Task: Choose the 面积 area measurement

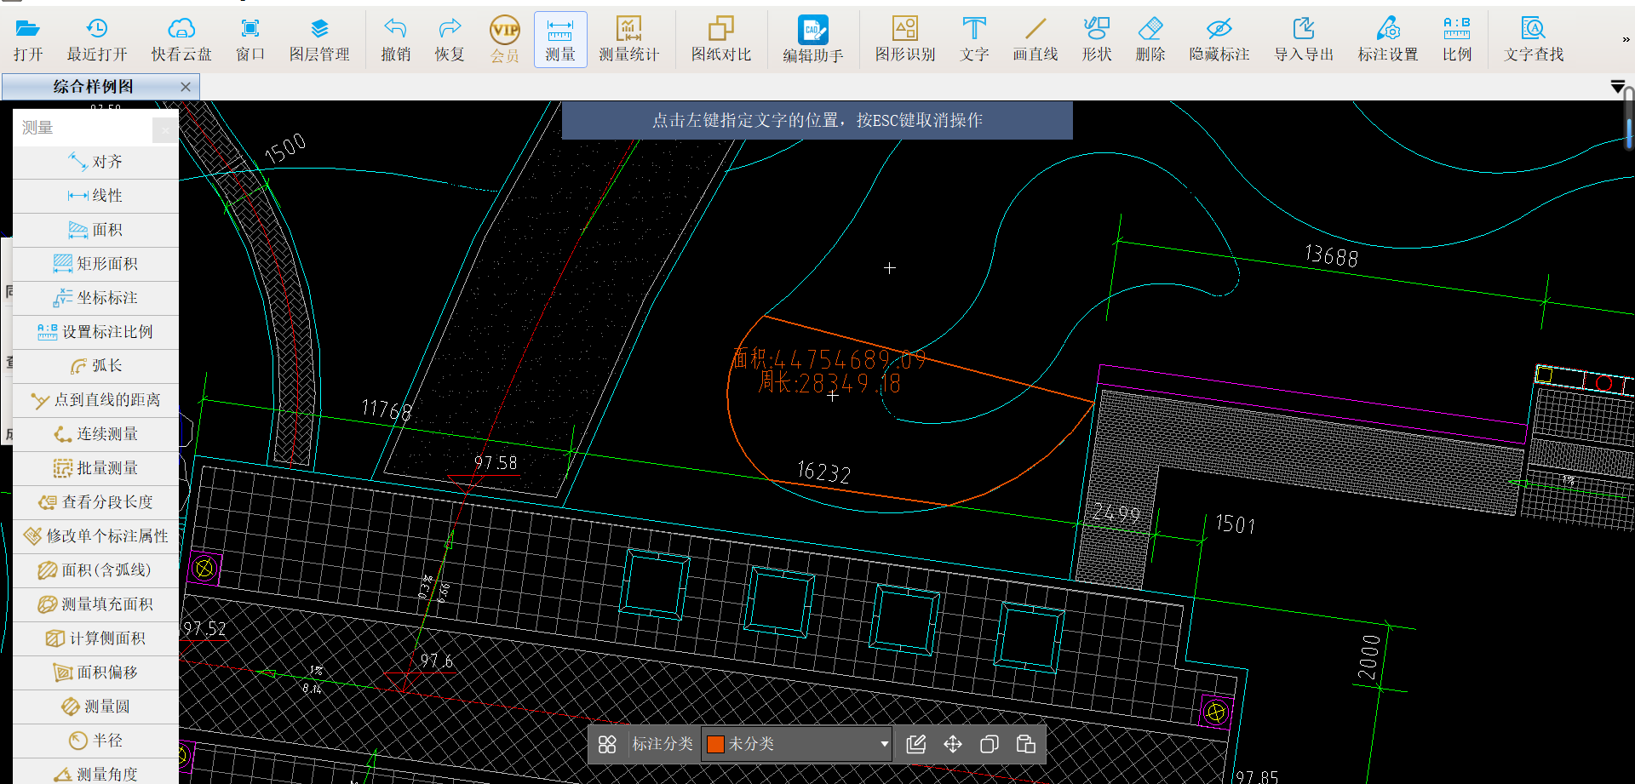Action: [95, 230]
